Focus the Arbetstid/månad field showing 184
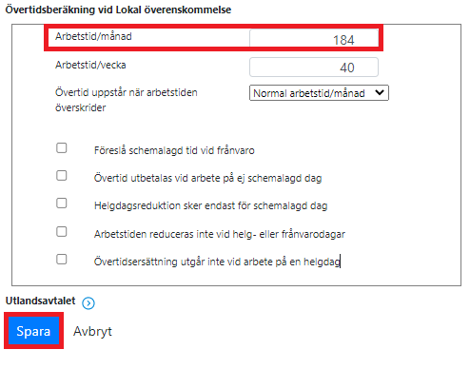 point(314,38)
